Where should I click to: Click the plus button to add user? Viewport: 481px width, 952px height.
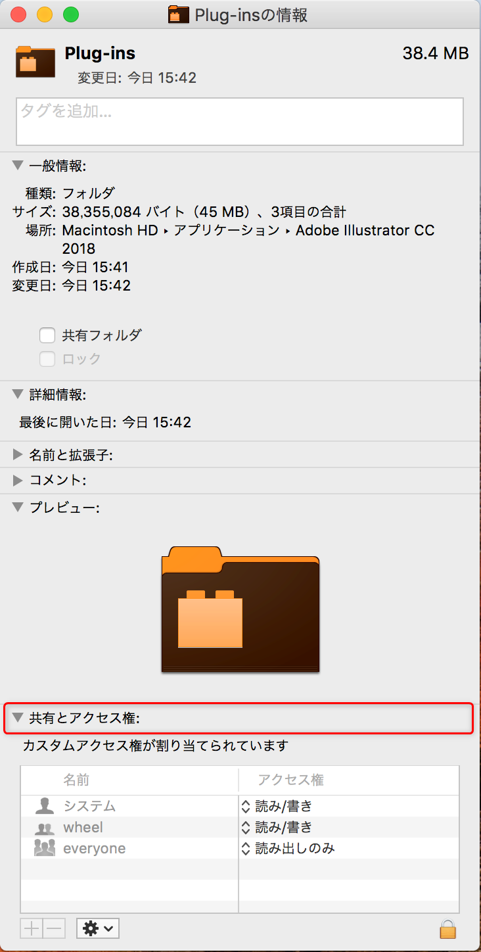tap(32, 928)
